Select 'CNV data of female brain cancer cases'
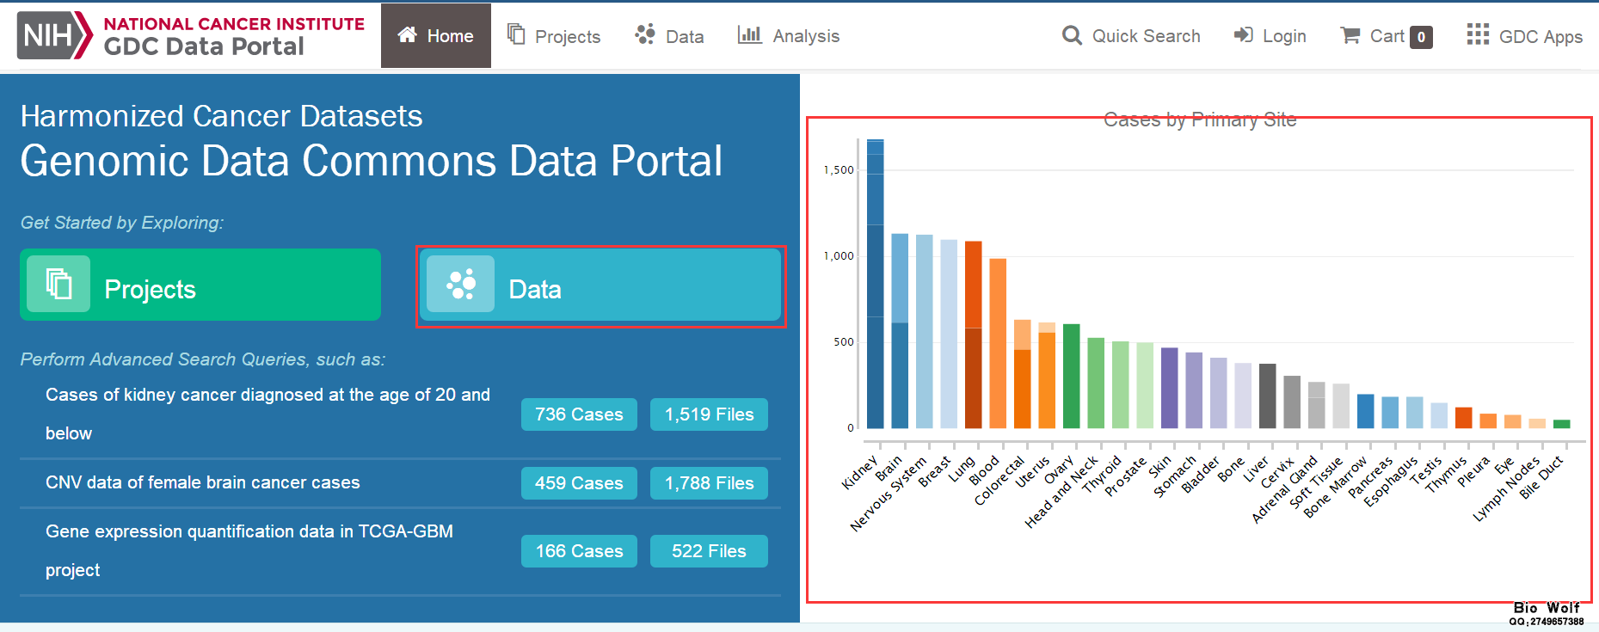The height and width of the screenshot is (632, 1599). pos(203,482)
